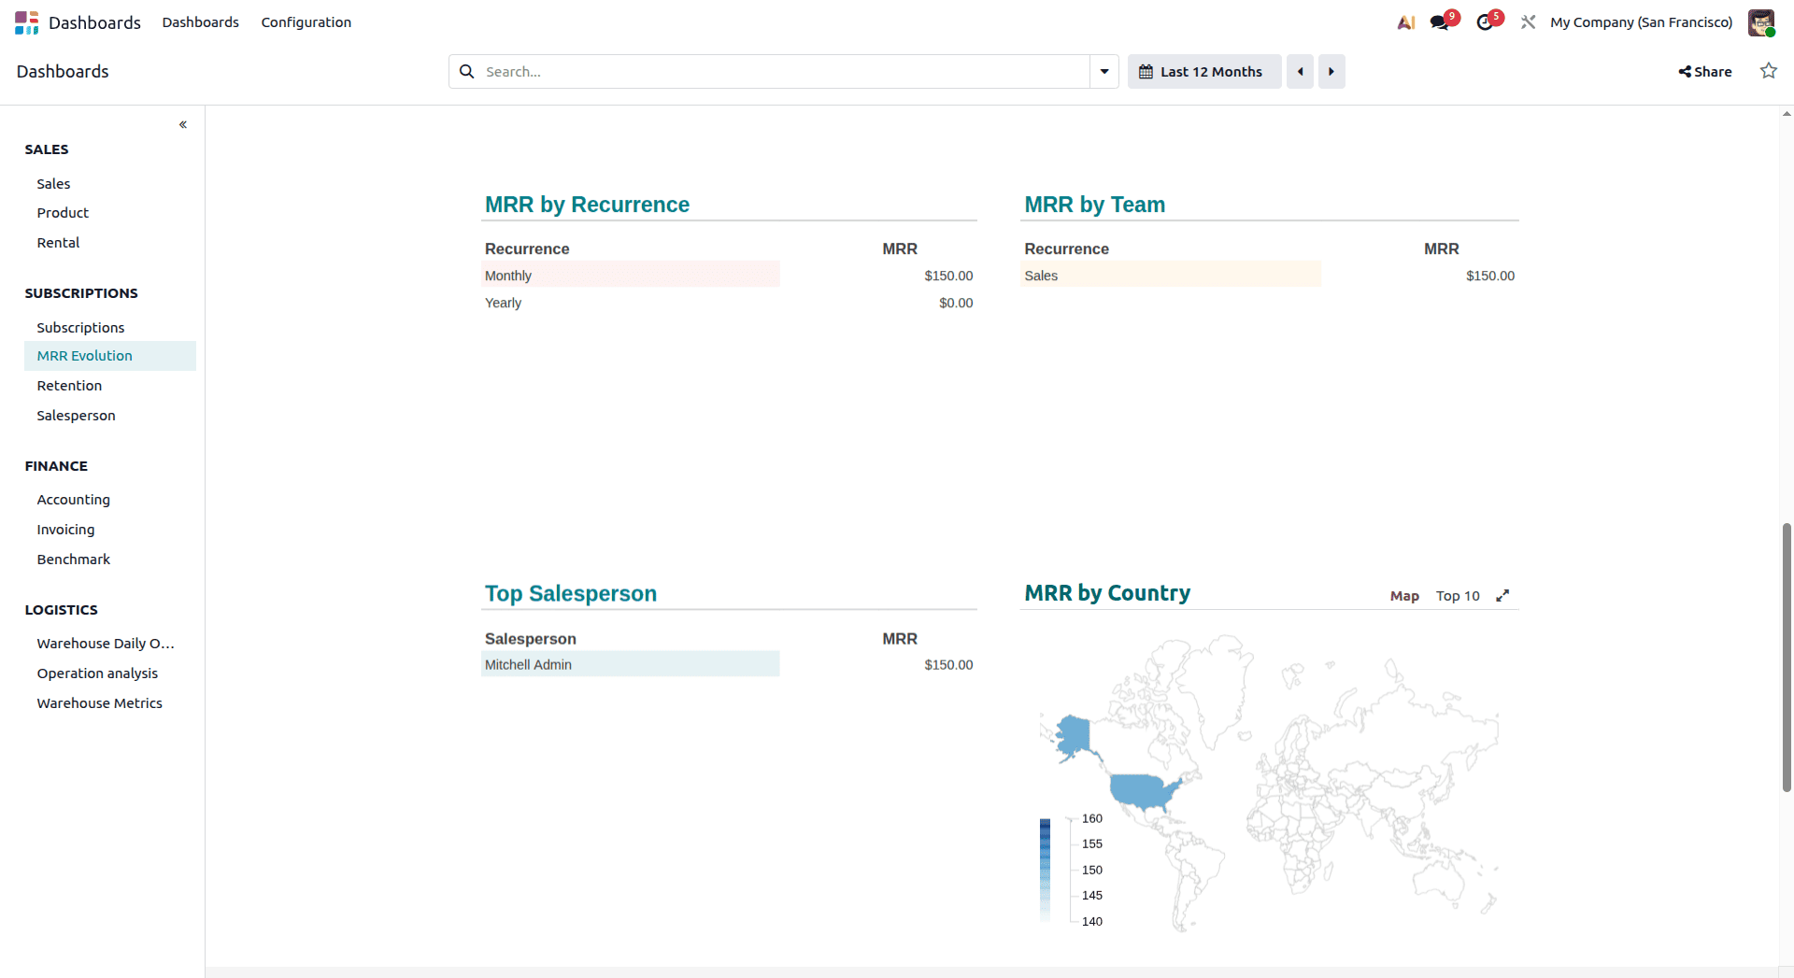The width and height of the screenshot is (1794, 978).
Task: Click the $0.00 Yearly MRR value
Action: click(x=956, y=303)
